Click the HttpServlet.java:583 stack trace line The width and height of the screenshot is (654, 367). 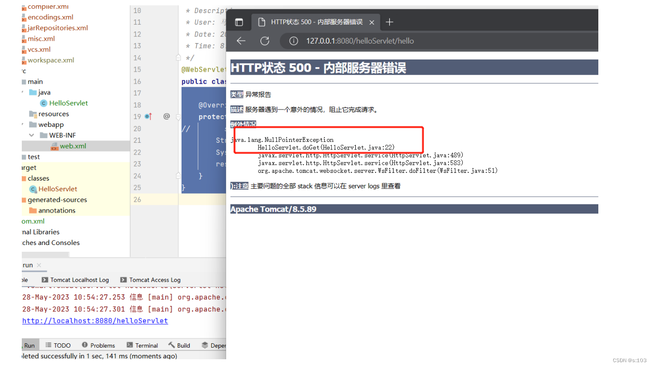(361, 163)
